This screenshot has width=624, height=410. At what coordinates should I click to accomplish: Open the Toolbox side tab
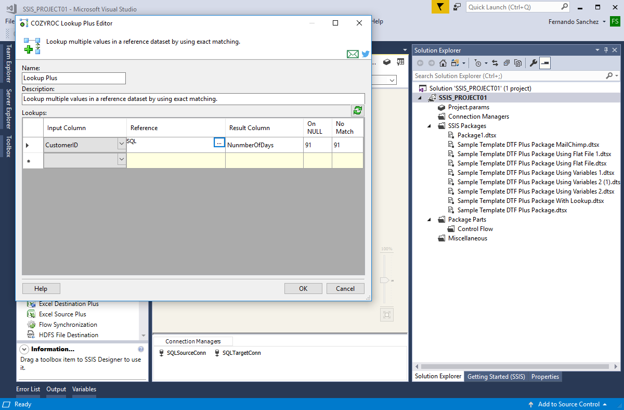pyautogui.click(x=8, y=146)
